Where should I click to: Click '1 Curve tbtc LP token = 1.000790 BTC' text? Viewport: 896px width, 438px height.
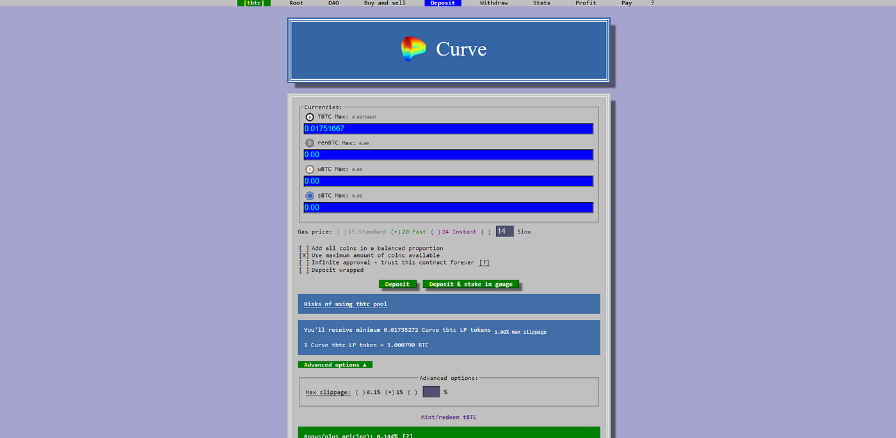[x=366, y=345]
